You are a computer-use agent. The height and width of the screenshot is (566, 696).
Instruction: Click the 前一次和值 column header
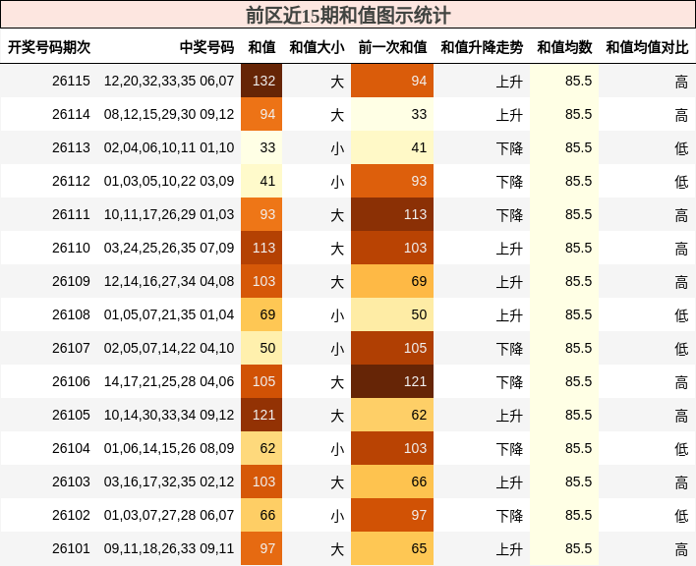[392, 47]
